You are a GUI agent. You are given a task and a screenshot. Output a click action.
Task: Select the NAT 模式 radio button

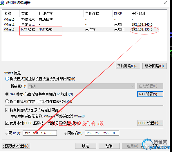point(7,94)
